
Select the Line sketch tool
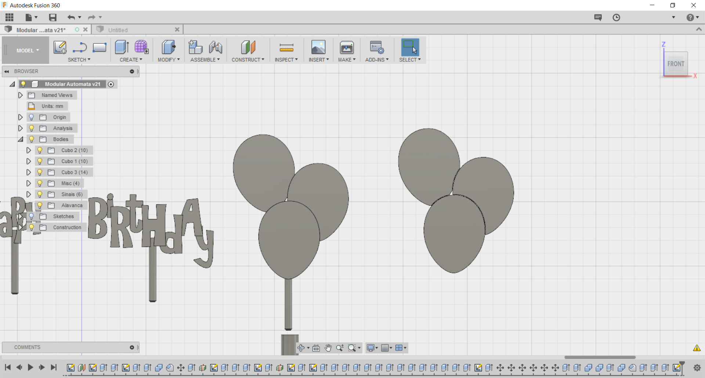[x=80, y=47]
